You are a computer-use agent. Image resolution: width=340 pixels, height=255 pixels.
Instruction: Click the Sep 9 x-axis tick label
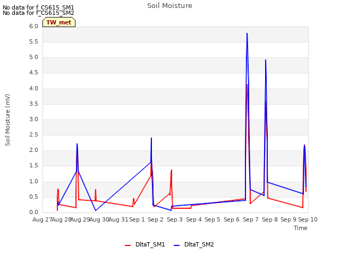tap(288, 219)
